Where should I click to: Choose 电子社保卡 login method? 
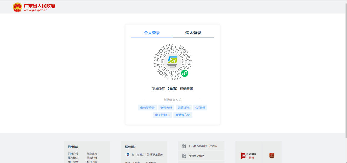(x=162, y=115)
